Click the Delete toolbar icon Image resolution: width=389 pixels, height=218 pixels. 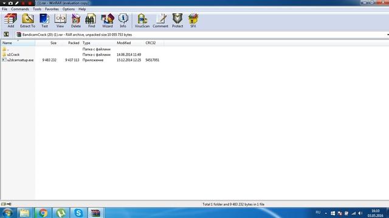(75, 20)
